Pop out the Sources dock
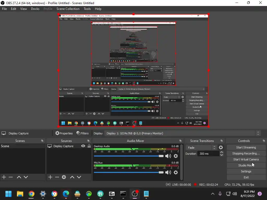Screen dimensions: 267x200 point(88,141)
